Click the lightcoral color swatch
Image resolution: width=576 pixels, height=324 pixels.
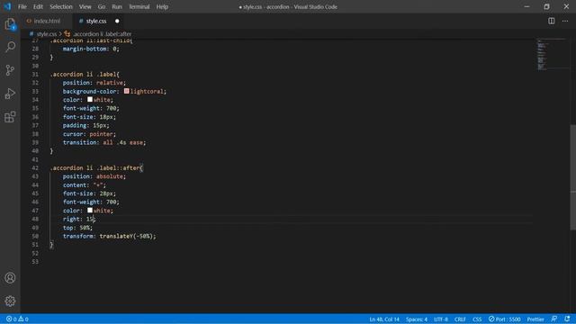click(x=126, y=91)
